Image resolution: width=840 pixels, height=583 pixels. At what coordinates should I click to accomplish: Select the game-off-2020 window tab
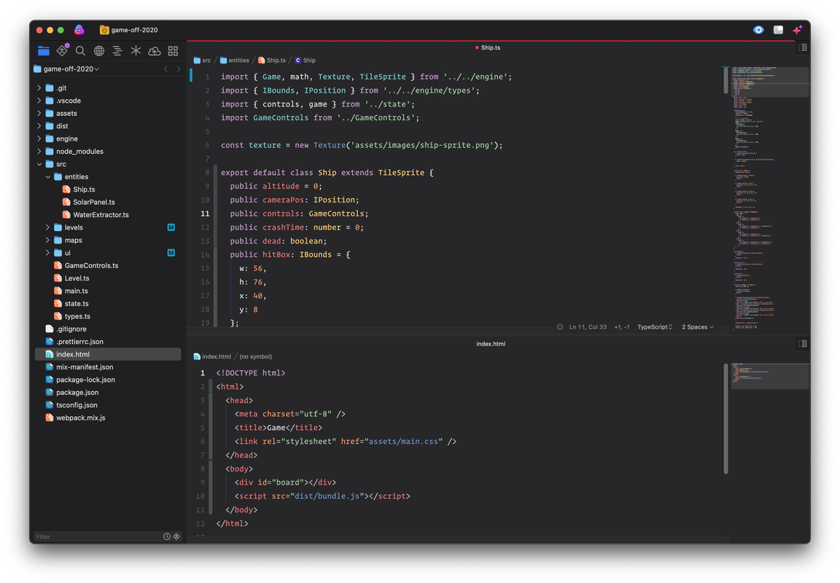pos(129,30)
